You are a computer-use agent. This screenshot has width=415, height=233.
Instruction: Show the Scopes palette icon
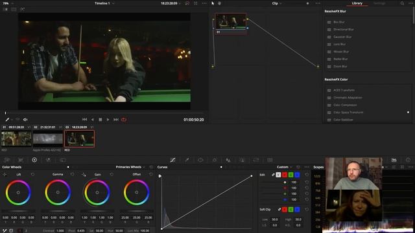[394, 160]
